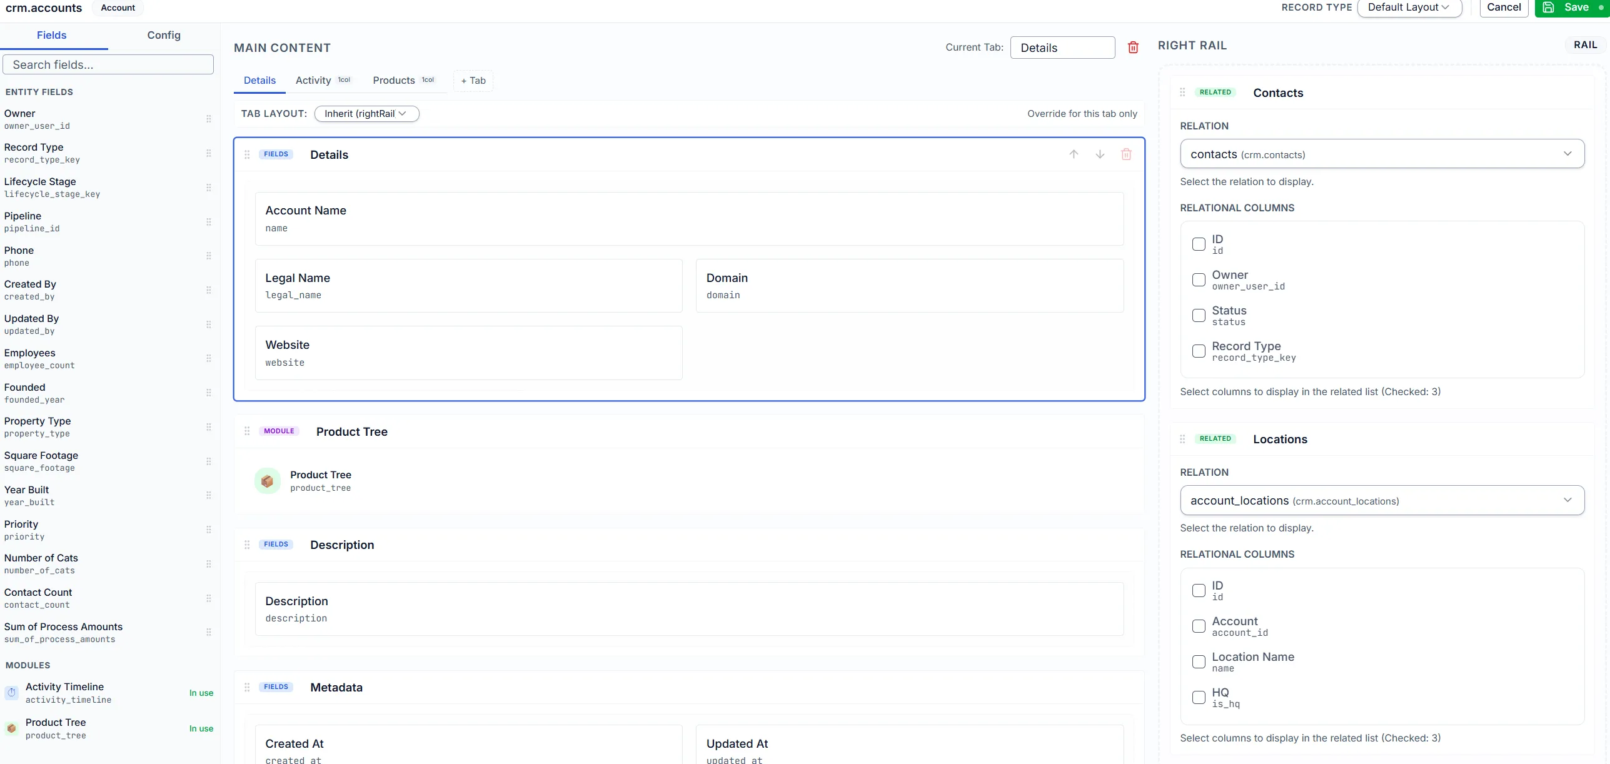Grab the drag handle beside the Owner field

[x=209, y=119]
